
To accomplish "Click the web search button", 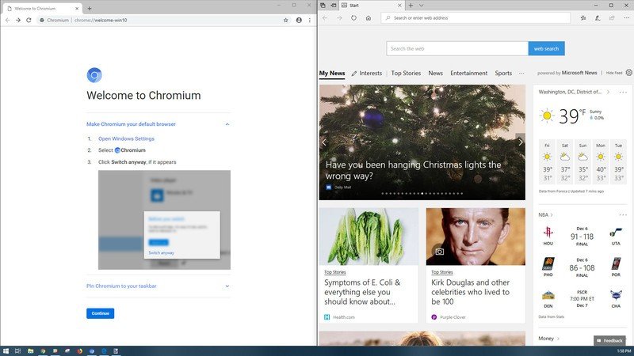I will pos(546,48).
